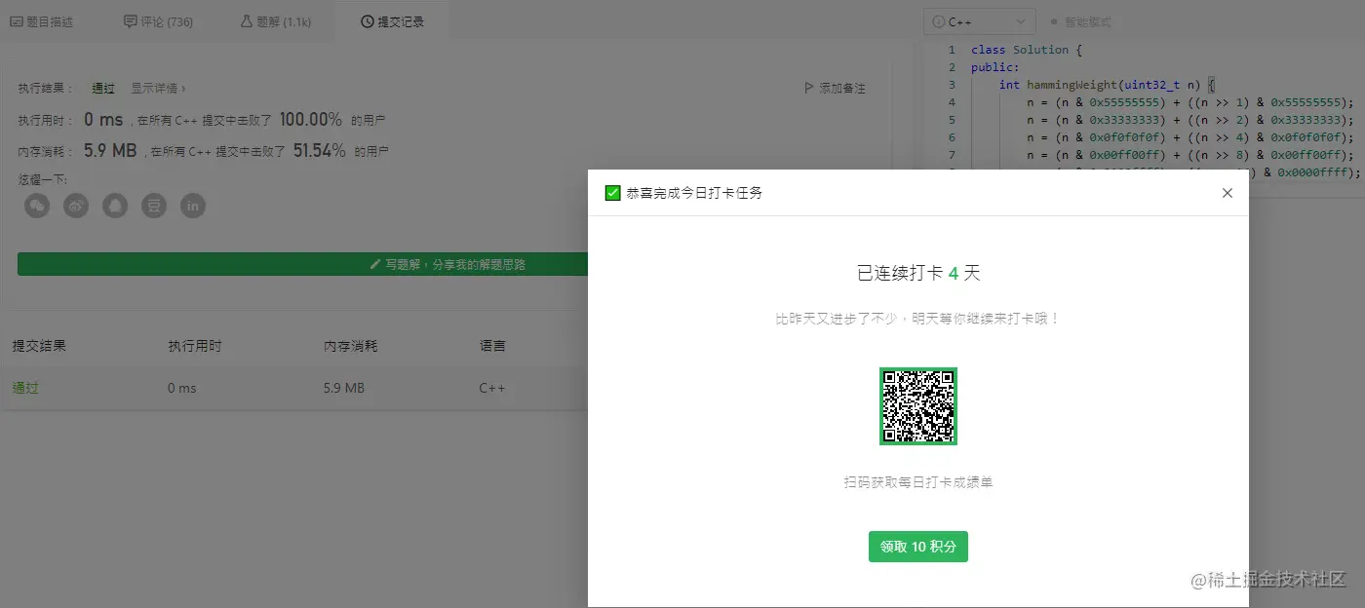Share result via Douban icon

click(154, 206)
